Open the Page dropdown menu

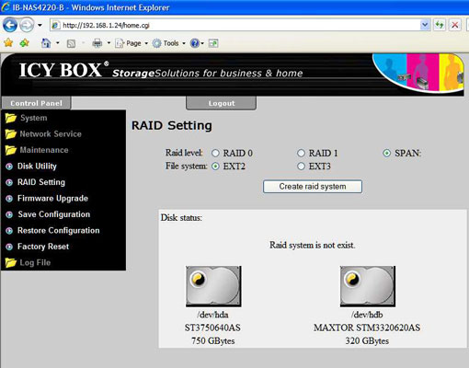pos(132,43)
